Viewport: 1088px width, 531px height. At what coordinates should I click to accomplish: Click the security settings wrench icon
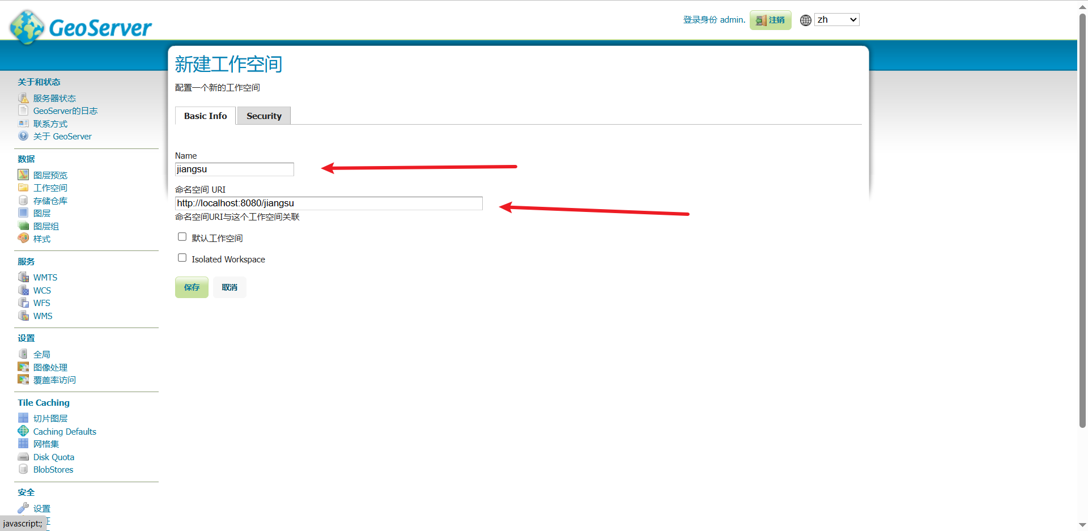[23, 508]
